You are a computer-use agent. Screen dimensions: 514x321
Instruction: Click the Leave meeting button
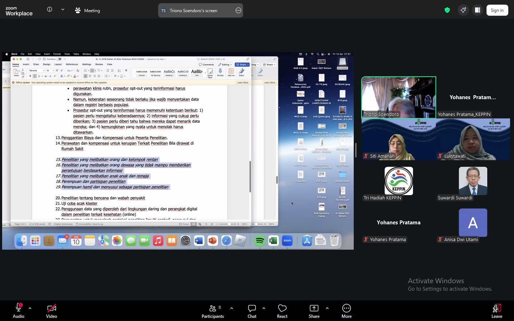[497, 310]
